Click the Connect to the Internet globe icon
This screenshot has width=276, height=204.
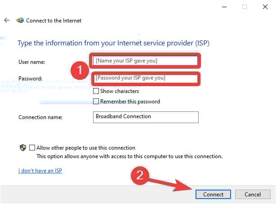20,20
